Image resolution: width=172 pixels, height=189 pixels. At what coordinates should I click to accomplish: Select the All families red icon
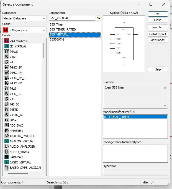click(x=7, y=41)
